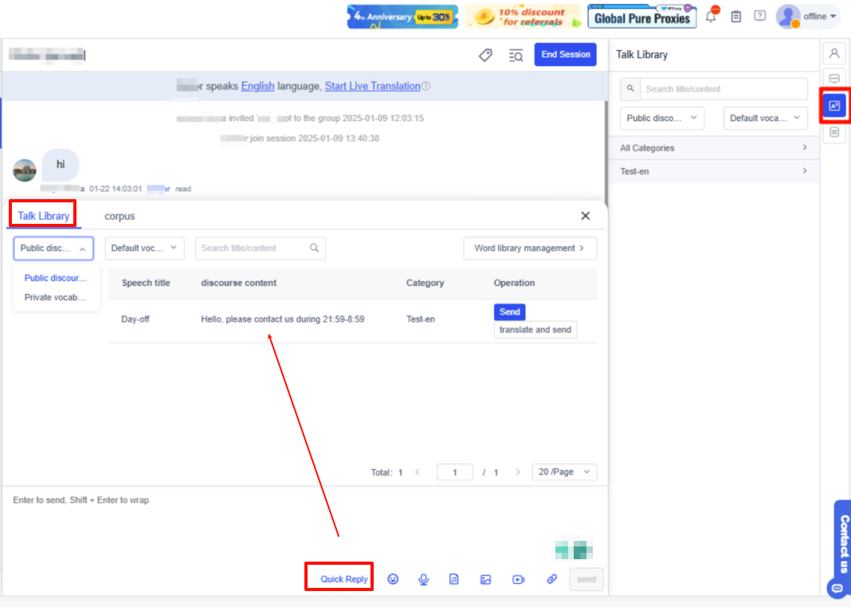Click the sidebar Search title/content field
The width and height of the screenshot is (851, 607).
point(723,88)
